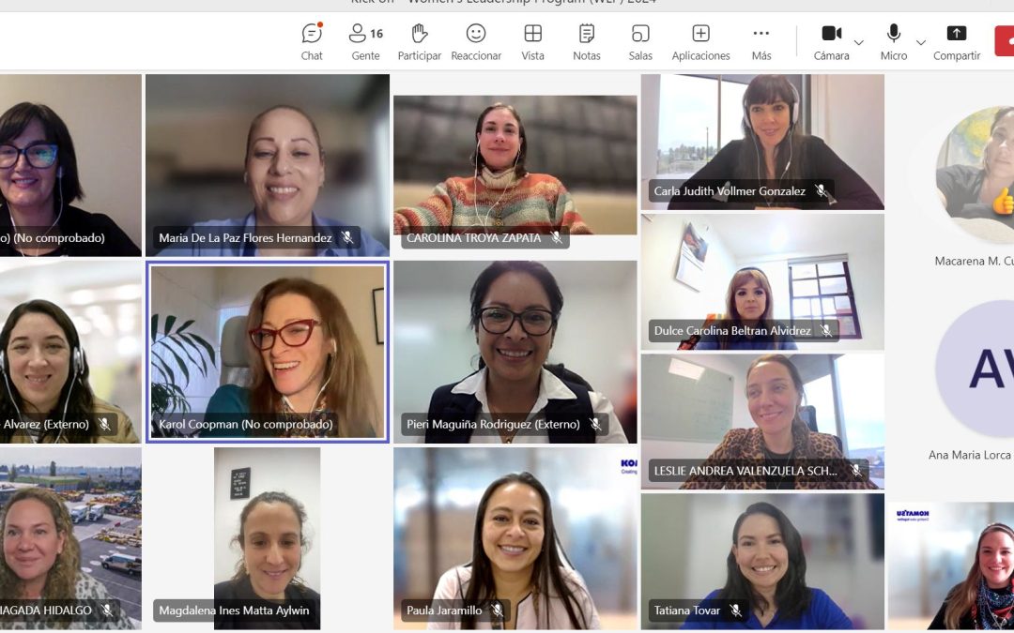1014x633 pixels.
Task: Click muted mic icon on HIDALGO tile
Action: click(107, 610)
